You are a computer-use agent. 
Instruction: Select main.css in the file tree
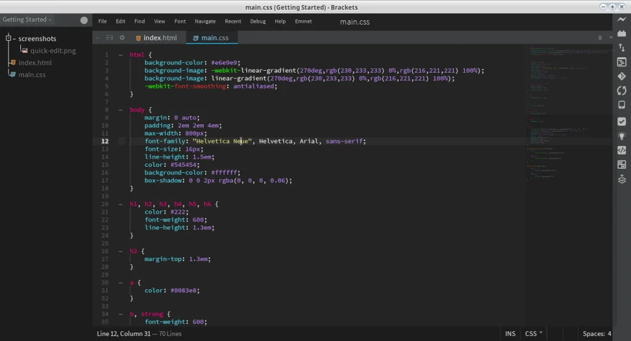point(32,75)
